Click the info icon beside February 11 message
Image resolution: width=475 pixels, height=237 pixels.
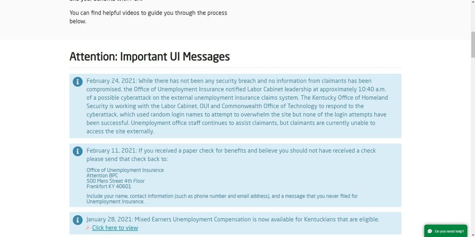point(78,151)
